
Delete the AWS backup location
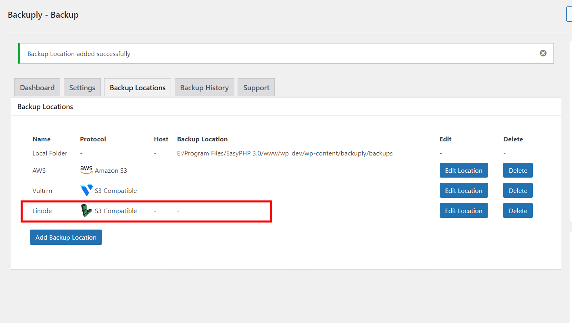click(x=518, y=170)
